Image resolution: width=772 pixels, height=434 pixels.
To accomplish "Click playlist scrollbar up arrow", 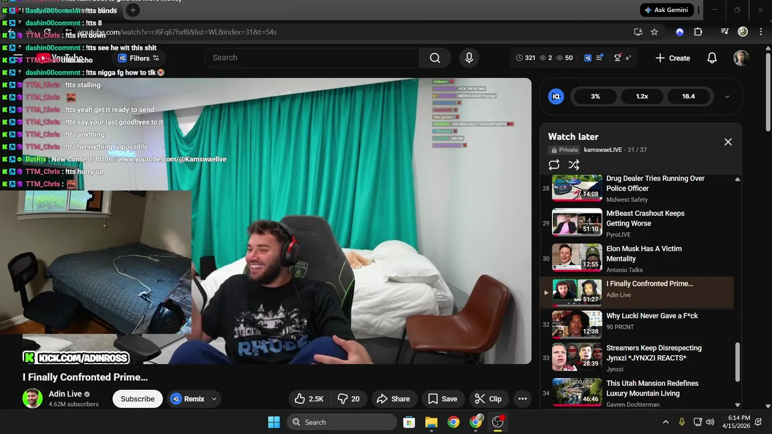I will pos(737,179).
